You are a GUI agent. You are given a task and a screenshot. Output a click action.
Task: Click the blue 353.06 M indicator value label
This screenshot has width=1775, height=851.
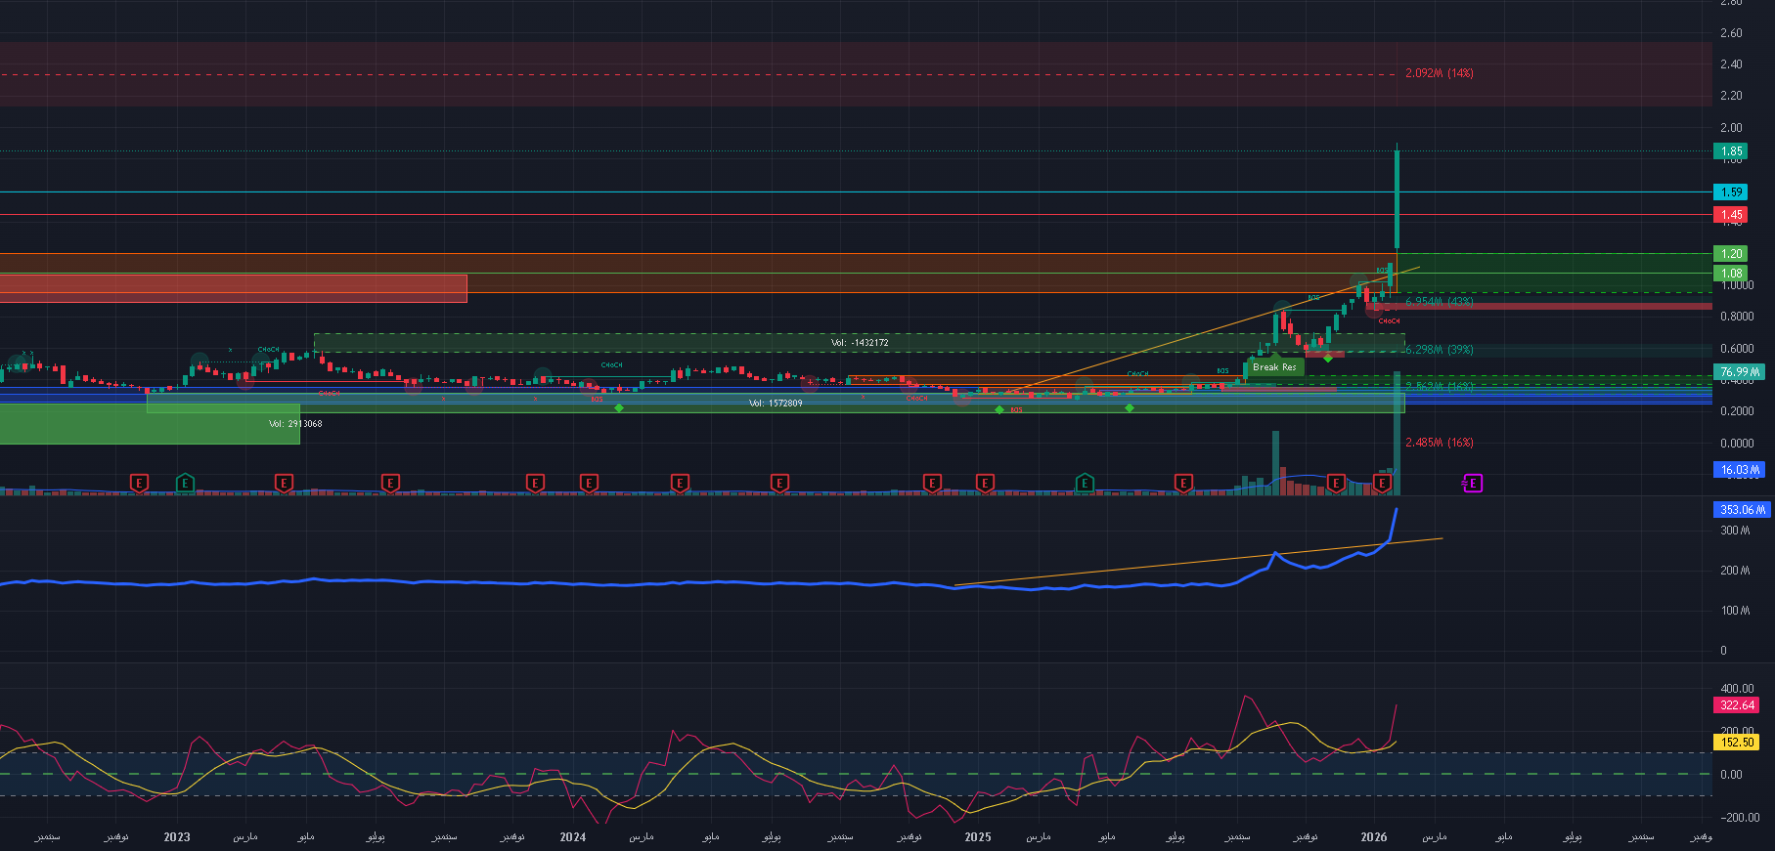click(x=1743, y=510)
